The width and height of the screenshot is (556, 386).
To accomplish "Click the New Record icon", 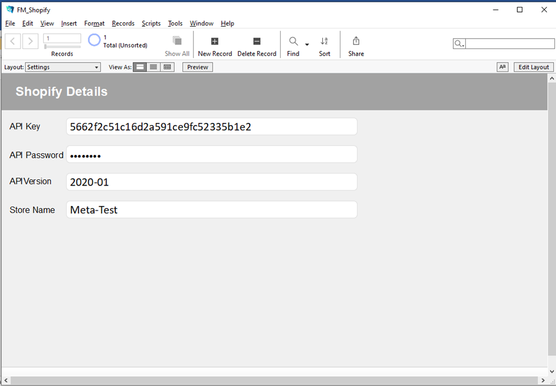I will click(214, 42).
